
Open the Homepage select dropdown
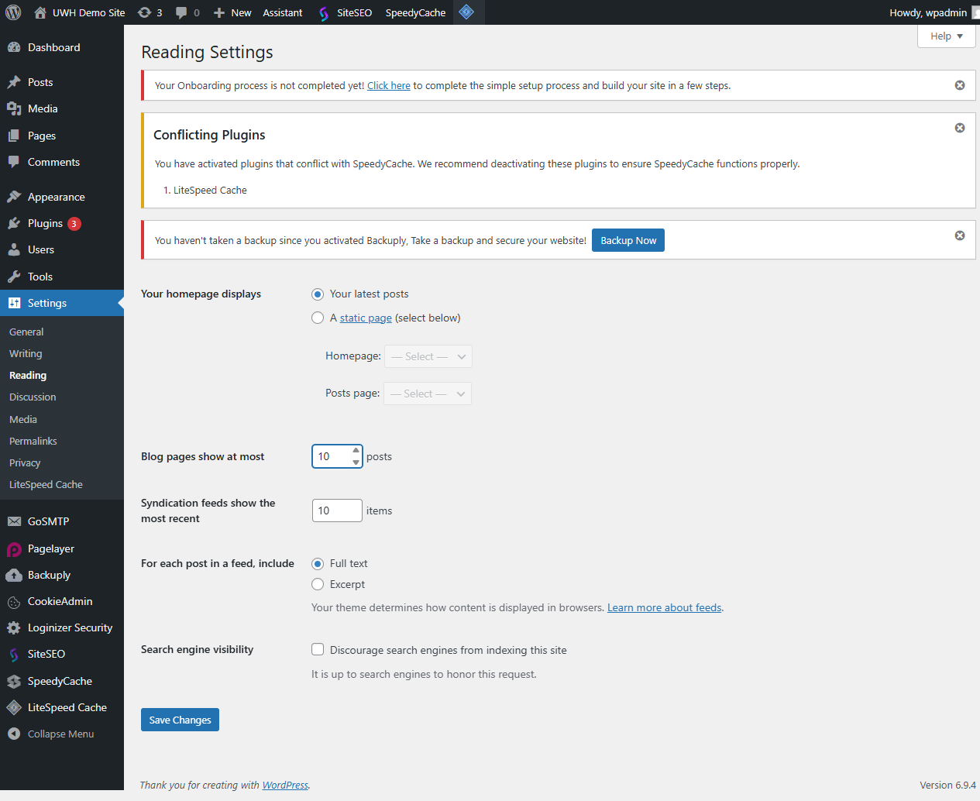point(428,356)
